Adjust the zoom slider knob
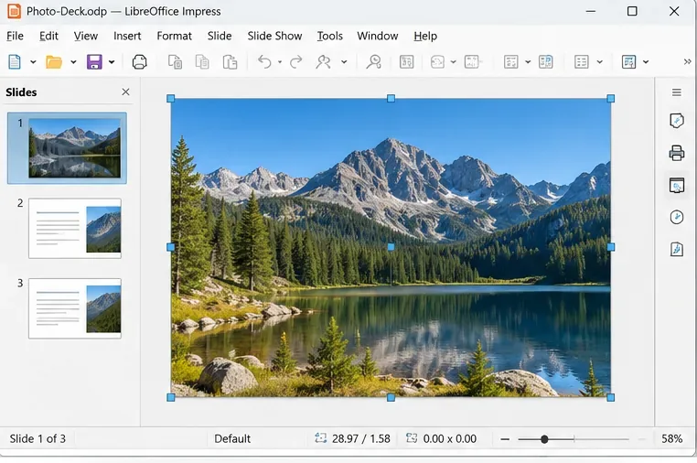 point(544,439)
